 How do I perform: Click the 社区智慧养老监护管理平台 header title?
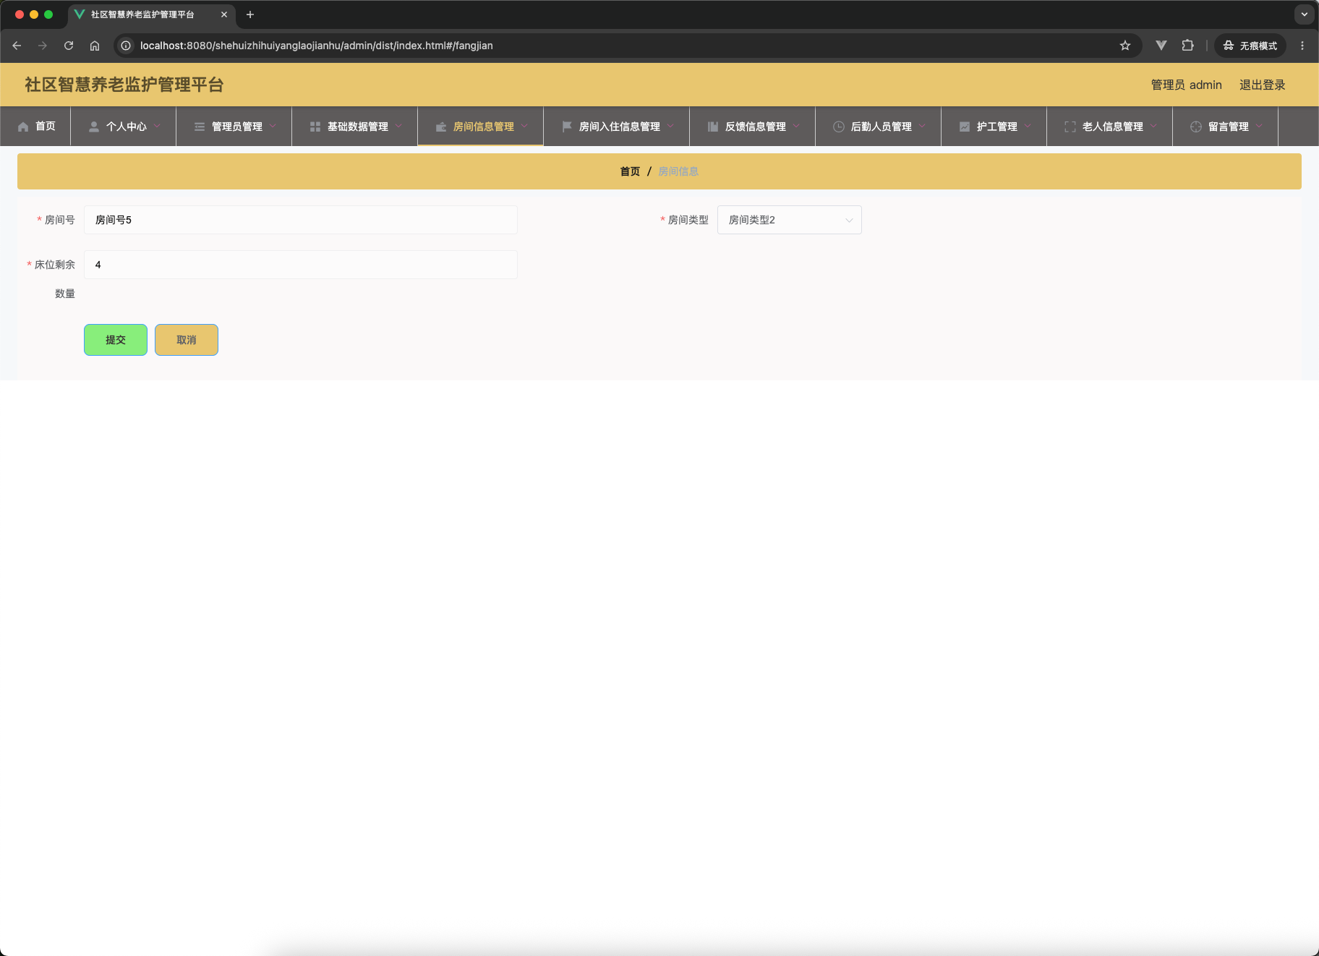[x=124, y=85]
